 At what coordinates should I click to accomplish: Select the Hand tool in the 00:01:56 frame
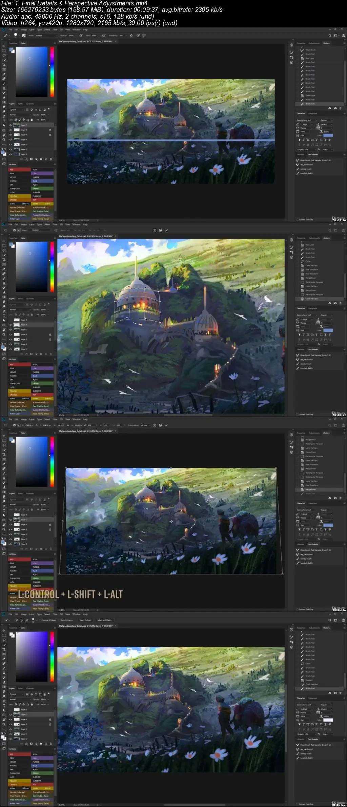tap(4, 135)
